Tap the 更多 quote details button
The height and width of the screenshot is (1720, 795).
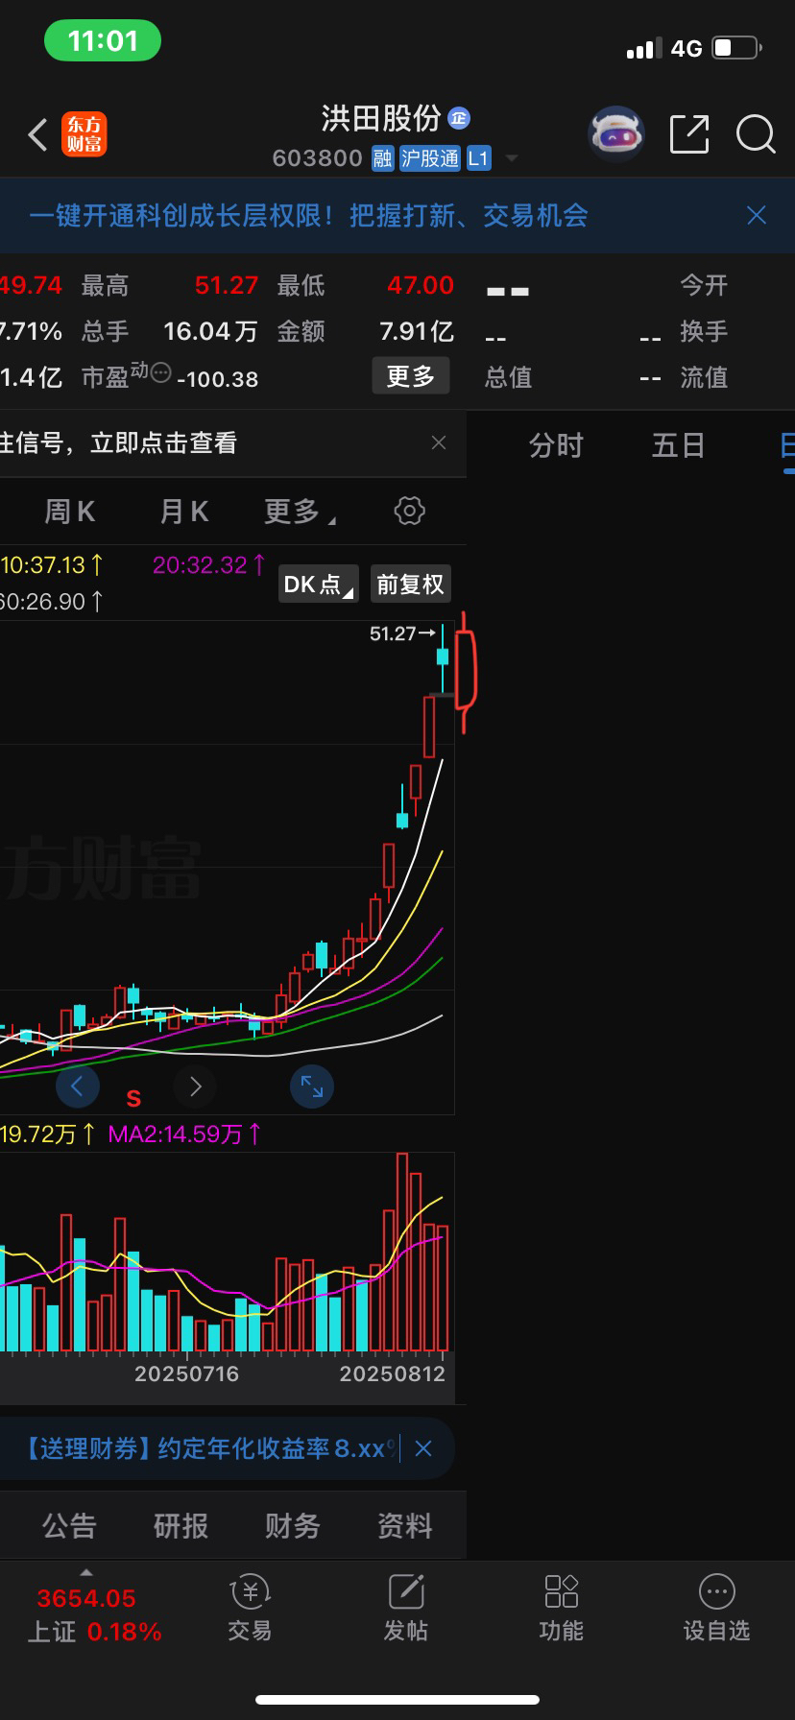(x=411, y=376)
